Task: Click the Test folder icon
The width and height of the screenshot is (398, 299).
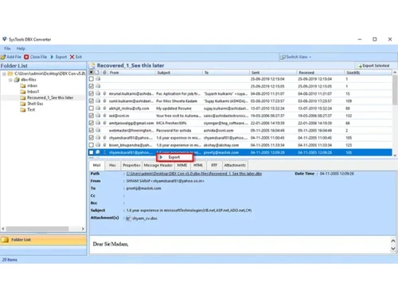Action: coord(23,109)
